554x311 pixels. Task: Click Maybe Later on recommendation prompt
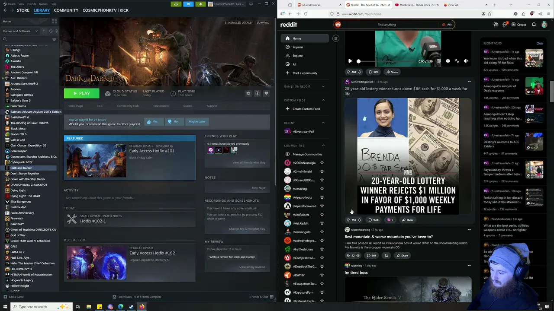[196, 122]
